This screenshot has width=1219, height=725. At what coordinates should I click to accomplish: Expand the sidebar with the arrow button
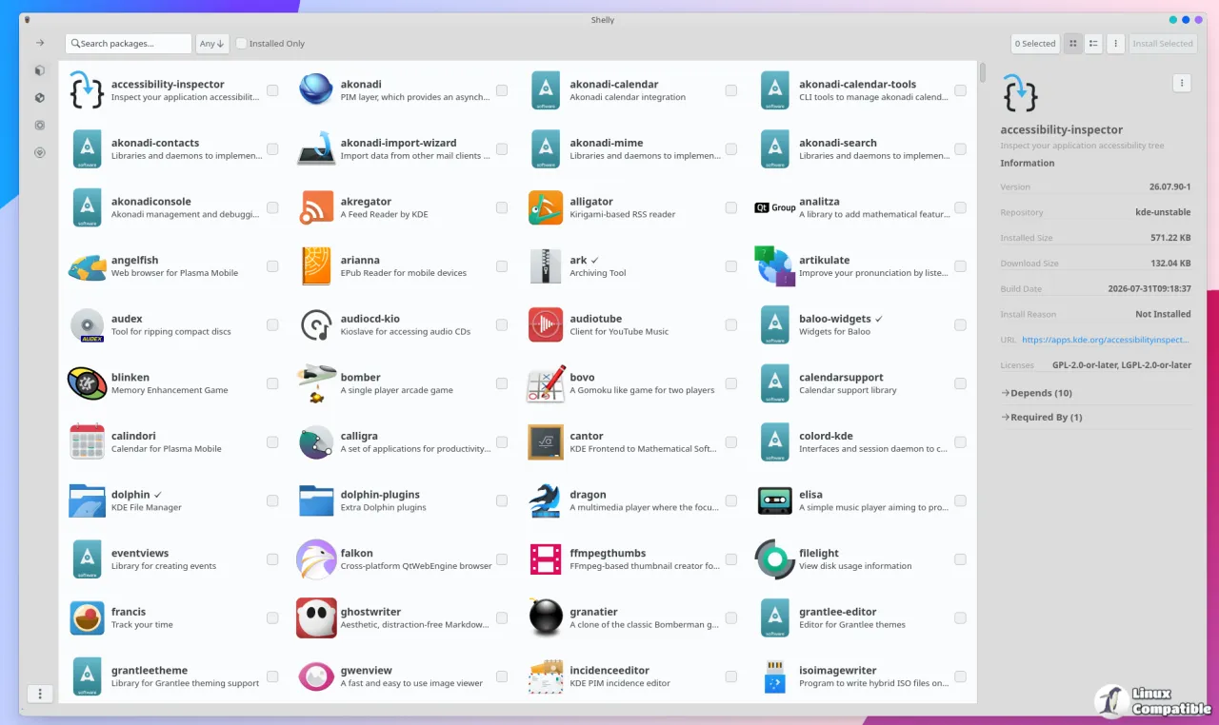40,43
